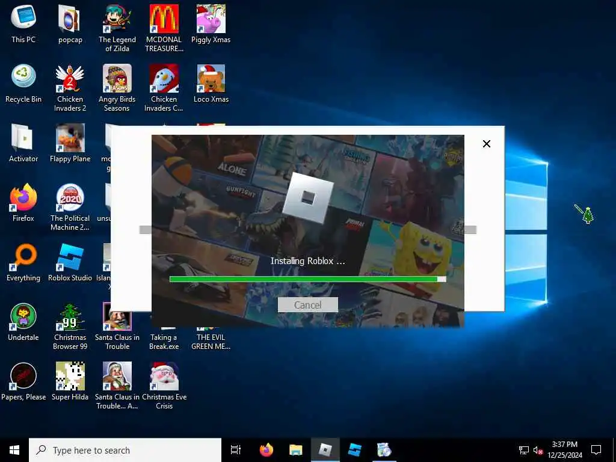
Task: Open the notification center icon
Action: point(596,450)
